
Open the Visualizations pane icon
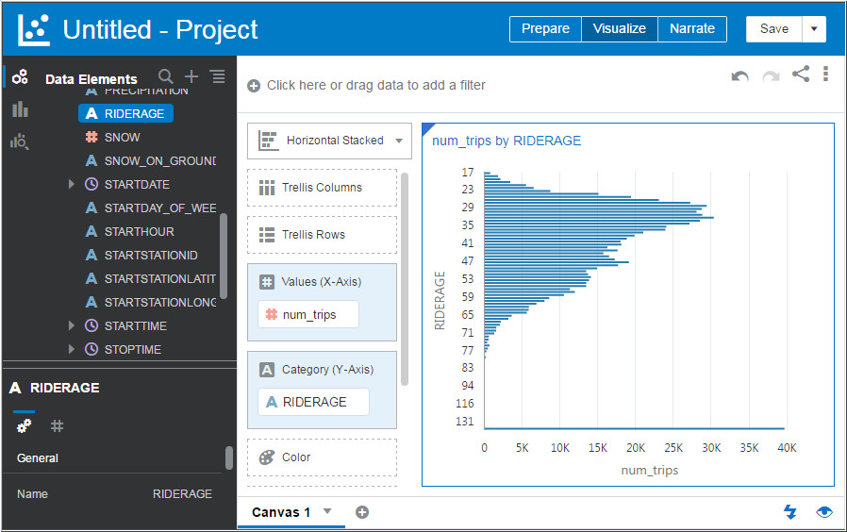(x=20, y=109)
